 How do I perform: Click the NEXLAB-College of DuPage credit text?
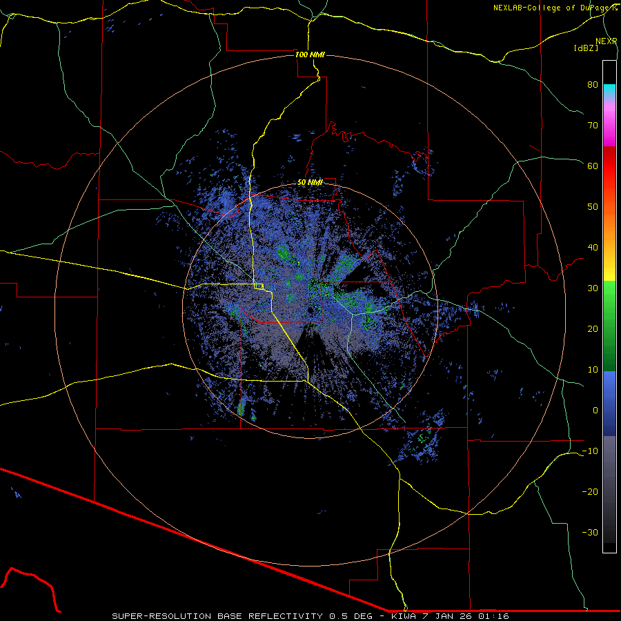click(x=555, y=8)
